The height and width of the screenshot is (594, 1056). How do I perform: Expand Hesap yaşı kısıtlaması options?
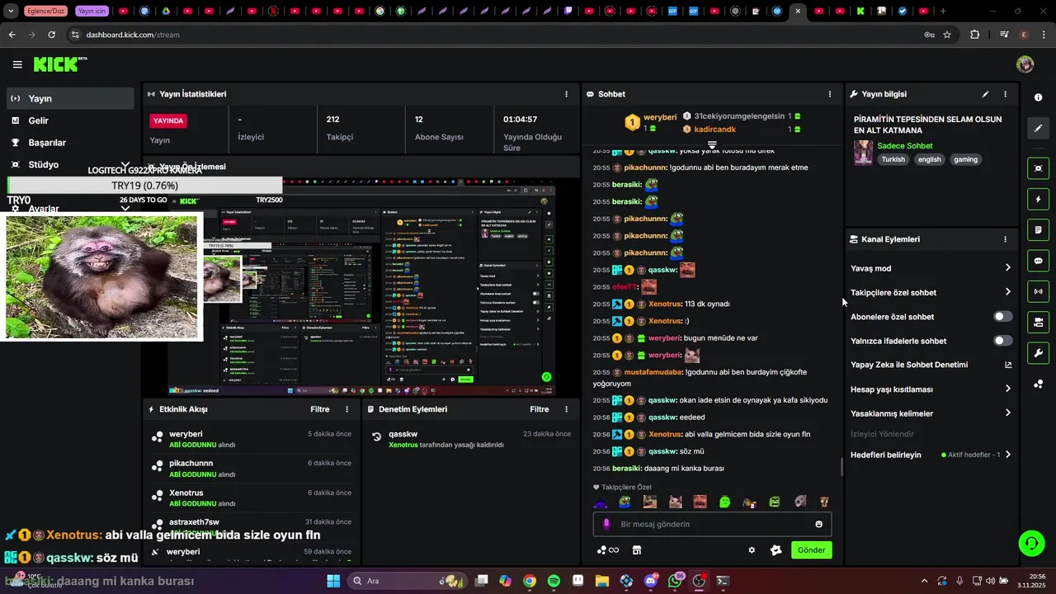[x=1008, y=389]
